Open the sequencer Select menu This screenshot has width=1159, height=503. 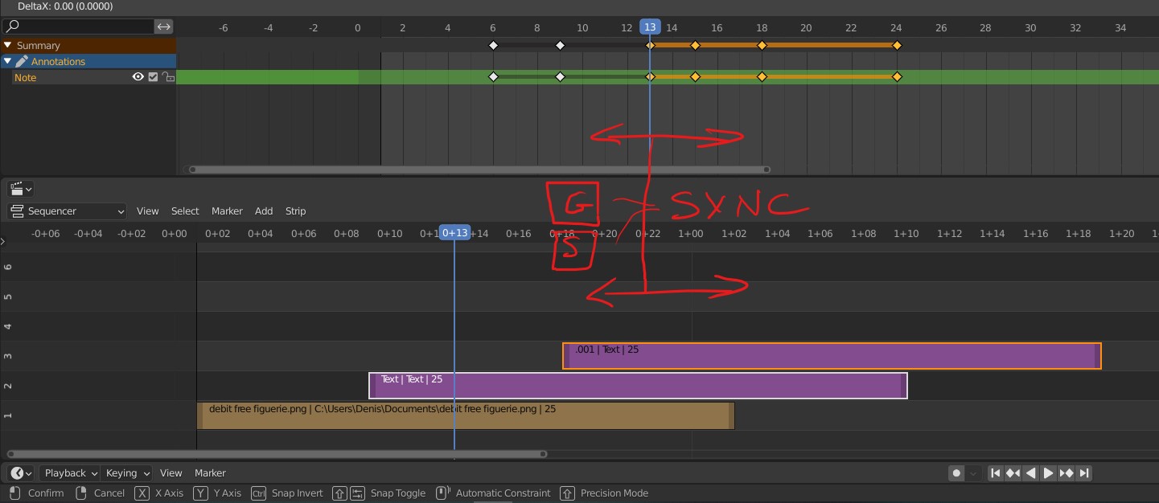(185, 211)
